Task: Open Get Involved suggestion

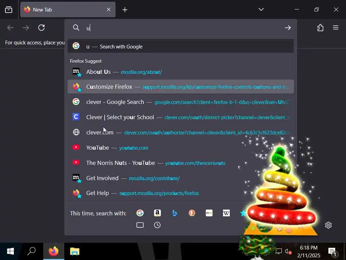Action: click(181, 178)
